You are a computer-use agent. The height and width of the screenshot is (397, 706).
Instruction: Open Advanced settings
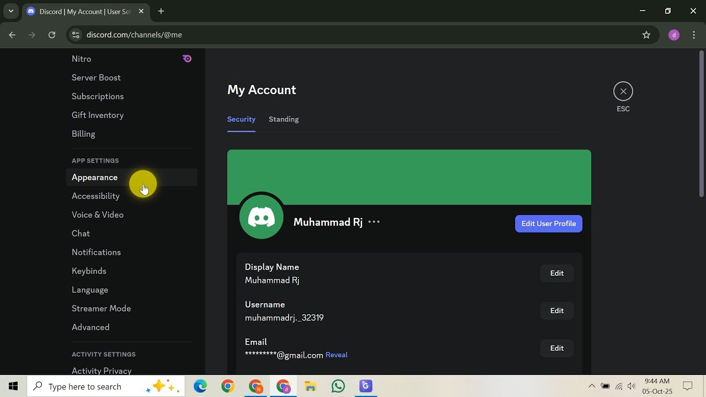coord(132,328)
